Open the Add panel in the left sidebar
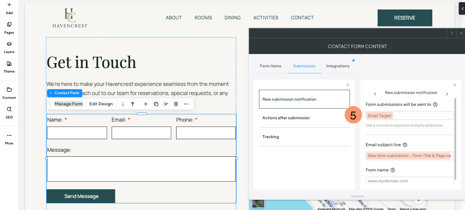 (9, 8)
